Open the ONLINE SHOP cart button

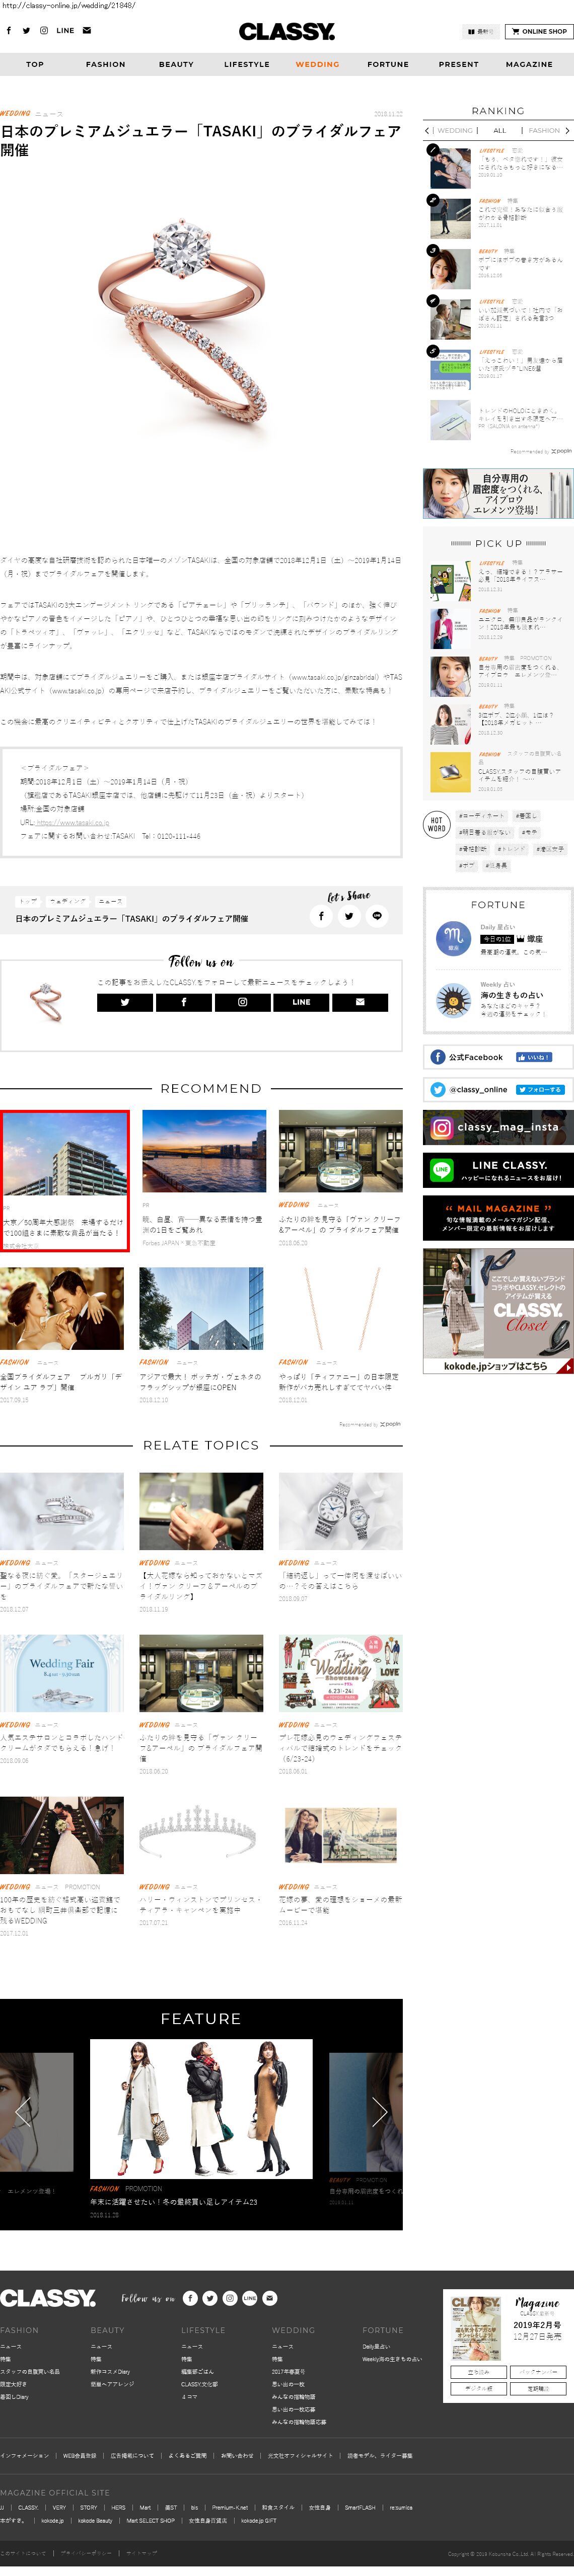[x=539, y=31]
